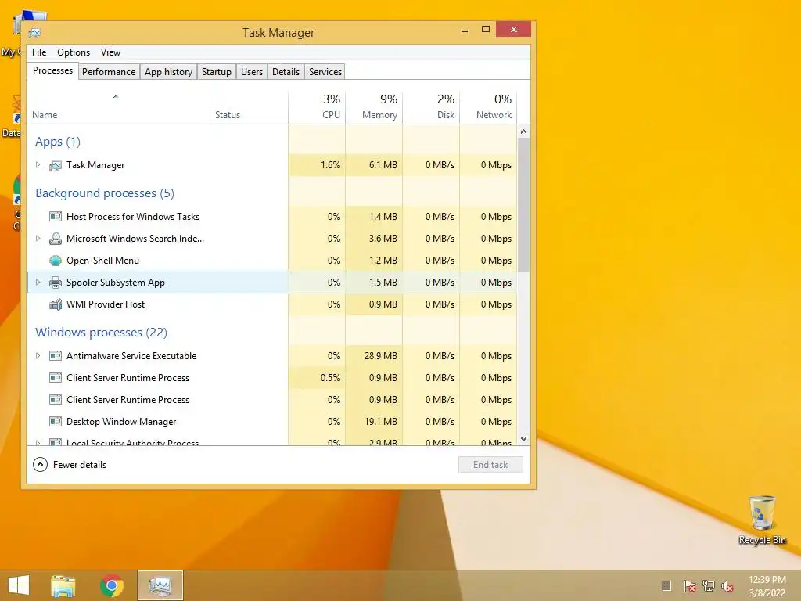Switch to the Details tab
Image resolution: width=801 pixels, height=601 pixels.
tap(286, 72)
